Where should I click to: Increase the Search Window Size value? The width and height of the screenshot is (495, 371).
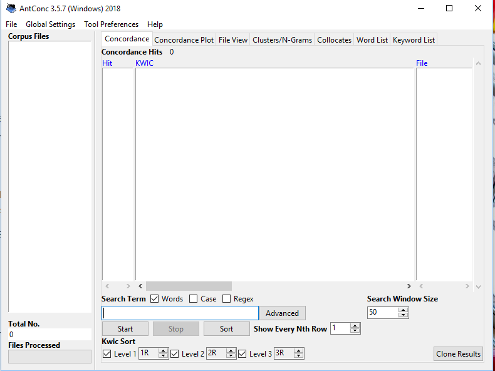click(x=404, y=310)
